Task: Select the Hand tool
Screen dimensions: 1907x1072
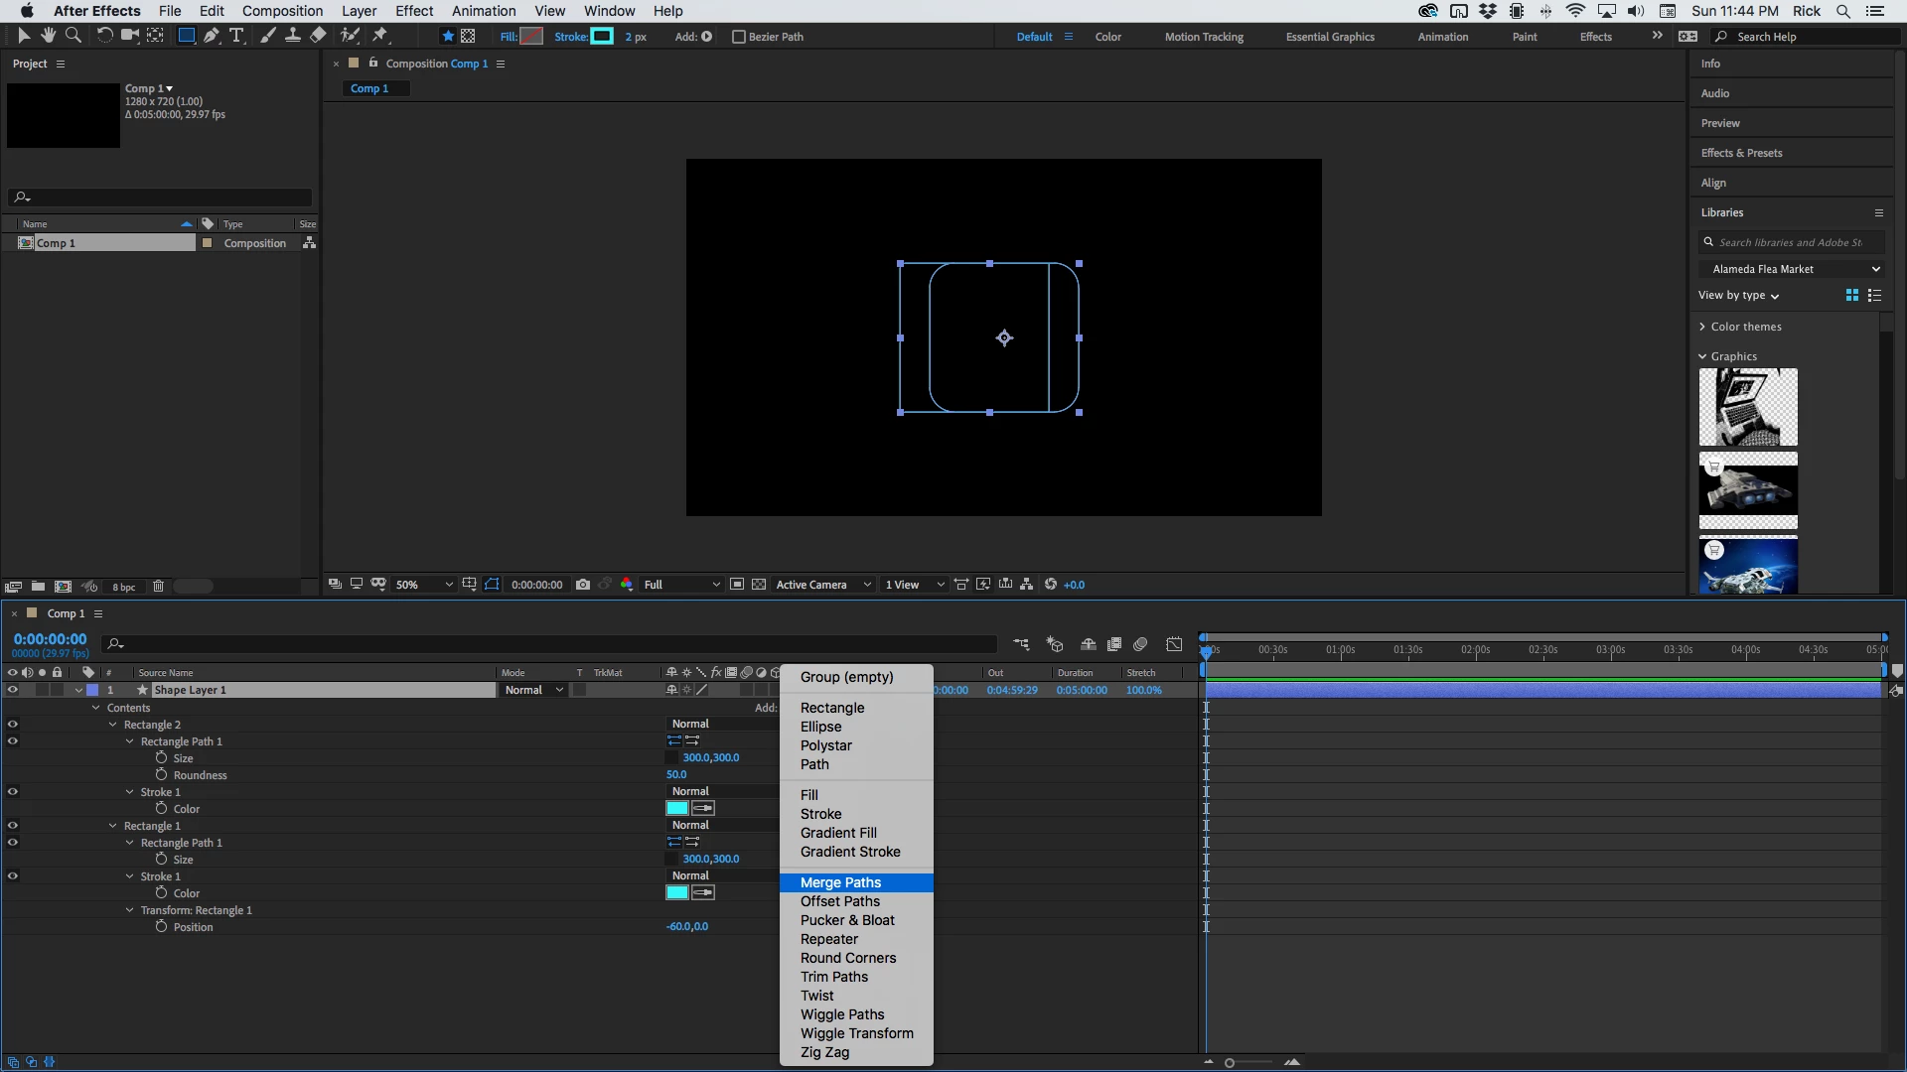Action: pos(48,36)
